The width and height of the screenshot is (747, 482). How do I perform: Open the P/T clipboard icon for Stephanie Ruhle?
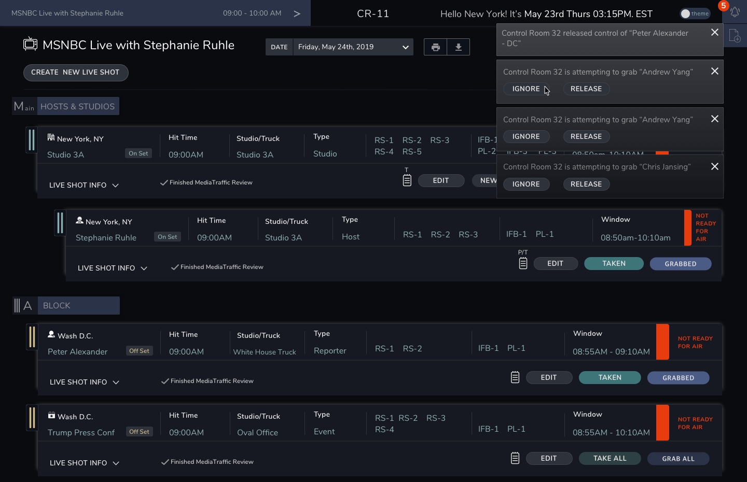click(523, 263)
